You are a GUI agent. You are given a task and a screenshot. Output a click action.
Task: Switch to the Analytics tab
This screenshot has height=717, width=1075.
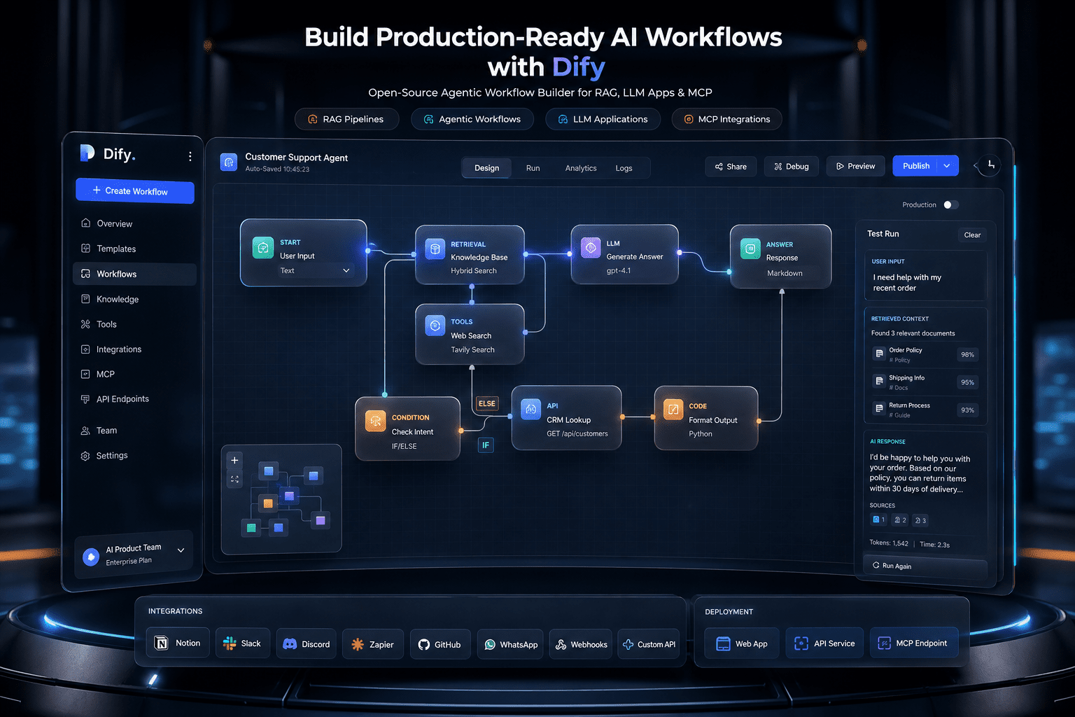coord(581,168)
